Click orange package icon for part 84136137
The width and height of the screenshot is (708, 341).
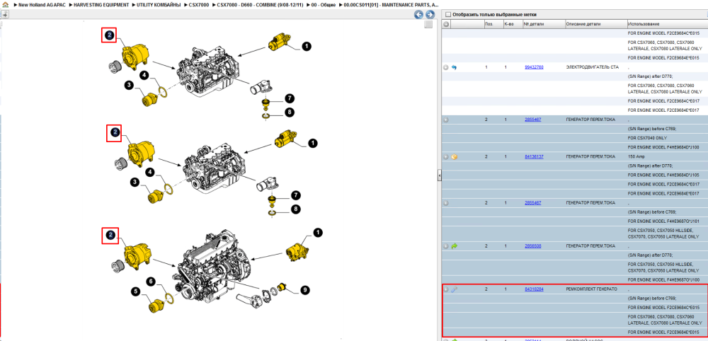pos(455,157)
